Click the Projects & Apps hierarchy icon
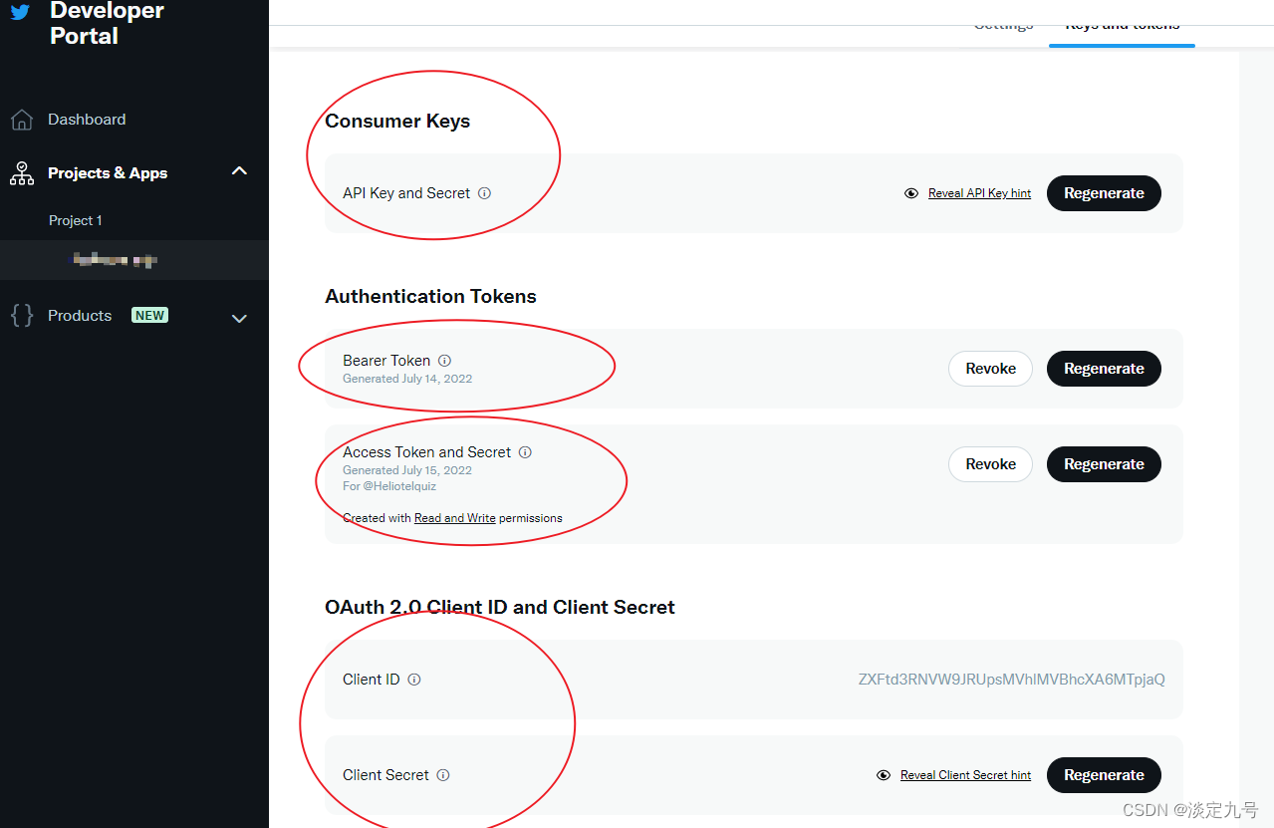Image resolution: width=1274 pixels, height=828 pixels. pos(21,173)
